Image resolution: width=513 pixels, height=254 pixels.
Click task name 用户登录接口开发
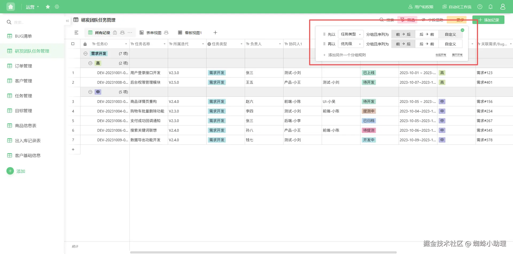[145, 73]
